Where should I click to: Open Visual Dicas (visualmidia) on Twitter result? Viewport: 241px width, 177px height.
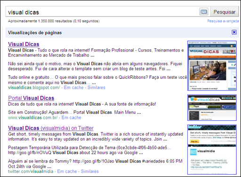pos(51,128)
